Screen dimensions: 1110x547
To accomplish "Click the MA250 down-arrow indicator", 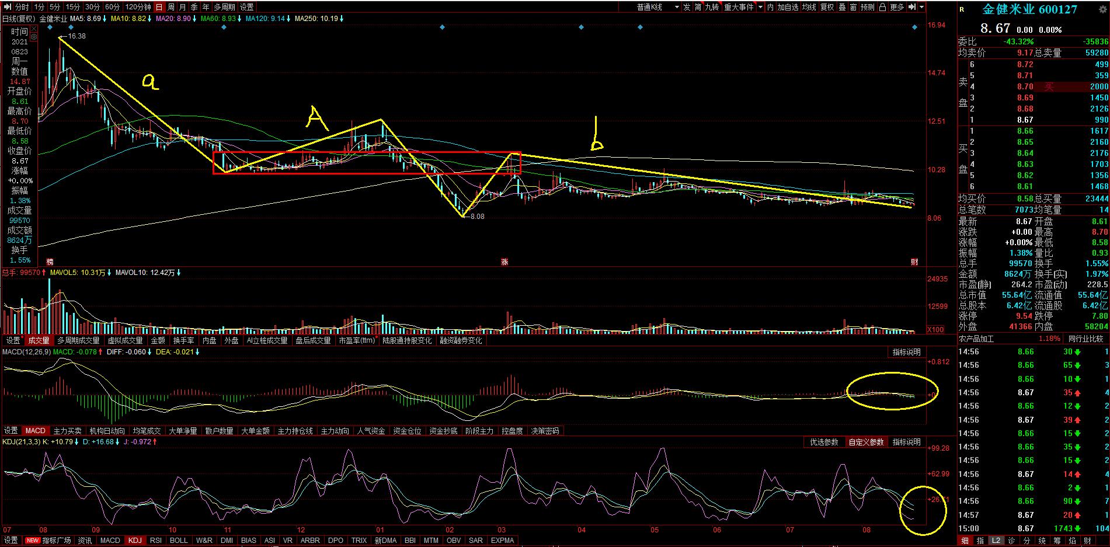I will pyautogui.click(x=342, y=19).
